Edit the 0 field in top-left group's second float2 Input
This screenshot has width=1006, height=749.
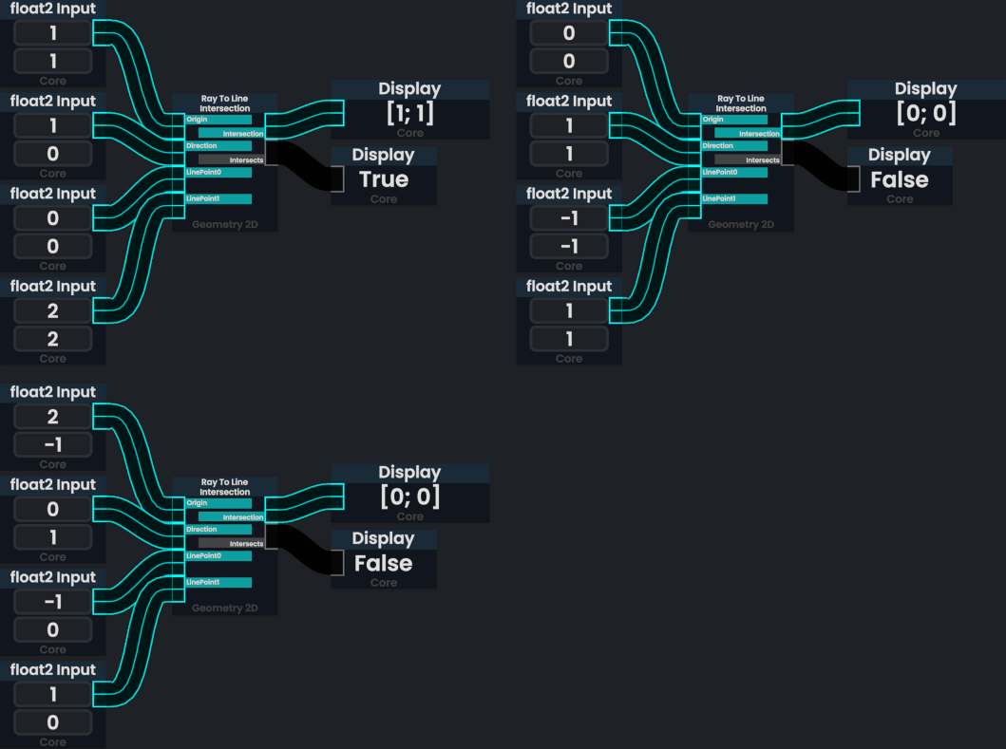click(x=53, y=154)
